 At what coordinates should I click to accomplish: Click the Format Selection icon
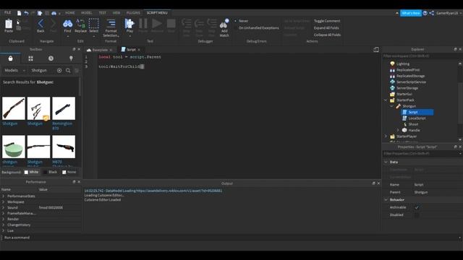111,24
